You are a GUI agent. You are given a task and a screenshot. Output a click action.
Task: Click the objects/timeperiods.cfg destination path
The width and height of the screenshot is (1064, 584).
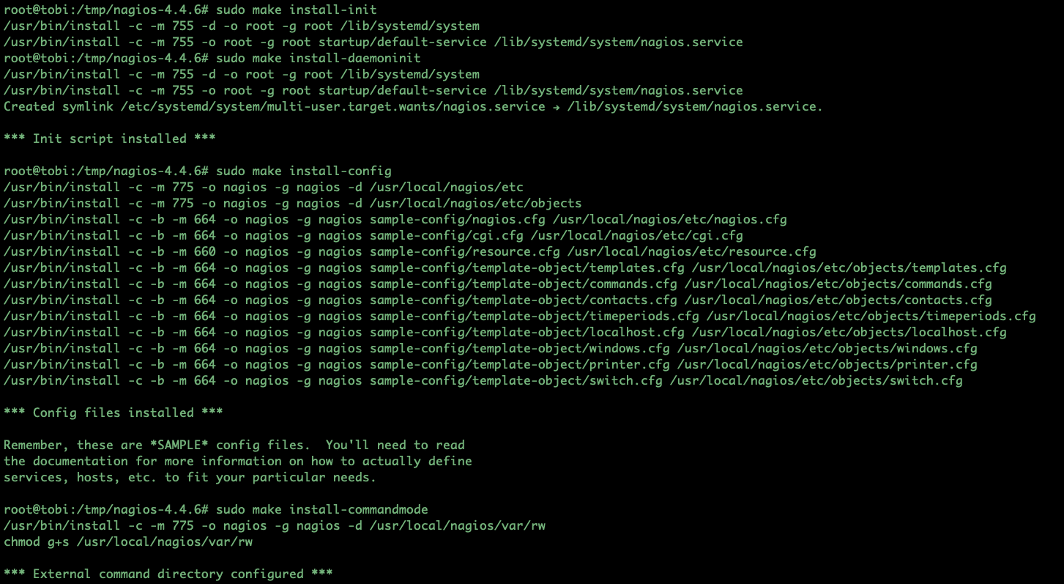point(871,316)
